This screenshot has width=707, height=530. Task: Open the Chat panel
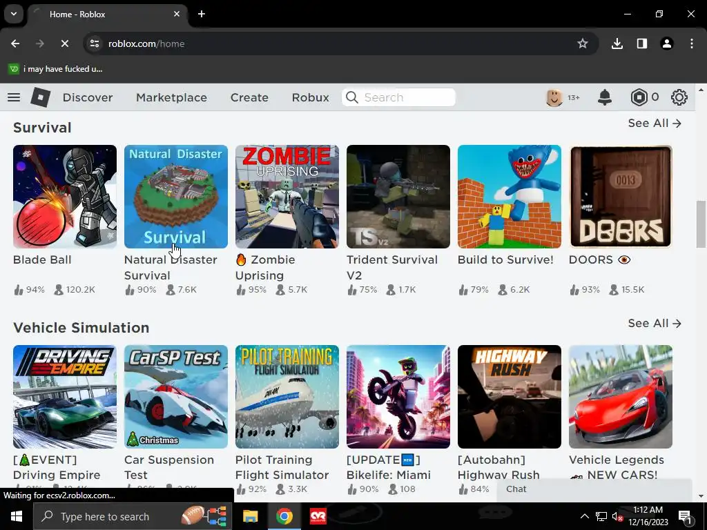(594, 489)
